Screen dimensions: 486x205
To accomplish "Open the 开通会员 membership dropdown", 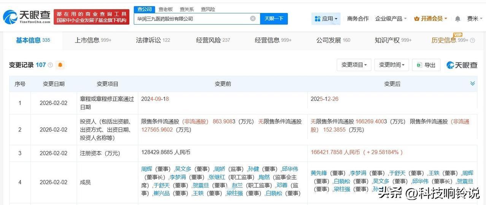I will [x=430, y=19].
